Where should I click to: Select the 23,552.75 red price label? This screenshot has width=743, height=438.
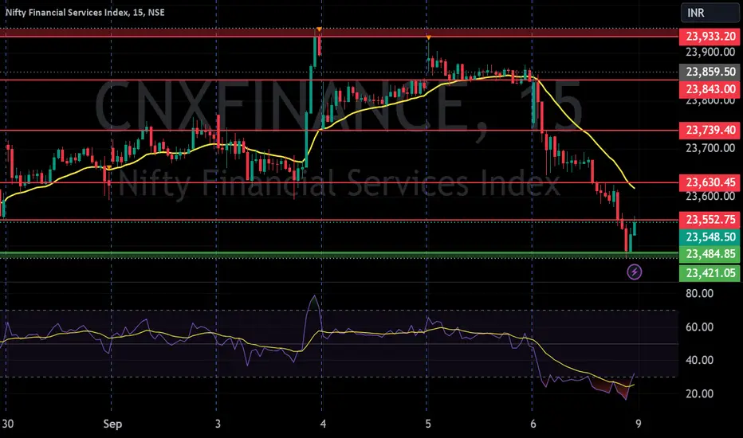[x=710, y=220]
